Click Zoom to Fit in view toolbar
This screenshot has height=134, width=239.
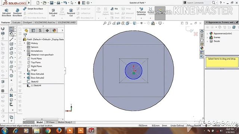(105, 23)
